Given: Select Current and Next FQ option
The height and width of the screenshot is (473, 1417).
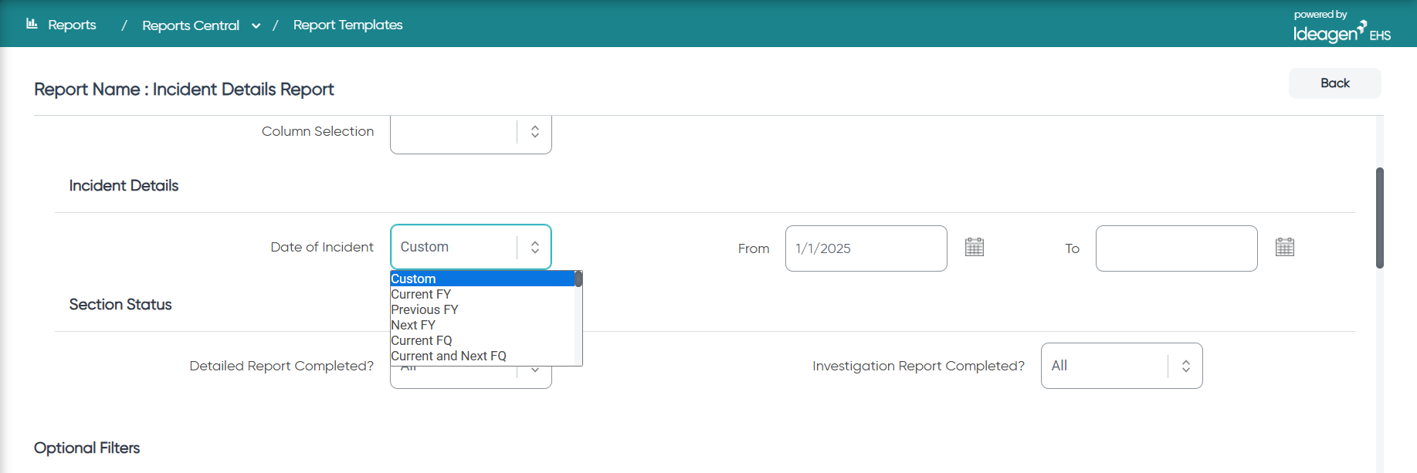Looking at the screenshot, I should tap(483, 356).
